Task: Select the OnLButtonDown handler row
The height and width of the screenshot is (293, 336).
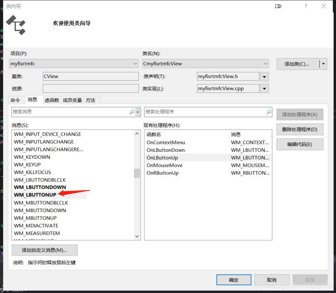Action: tap(208, 150)
